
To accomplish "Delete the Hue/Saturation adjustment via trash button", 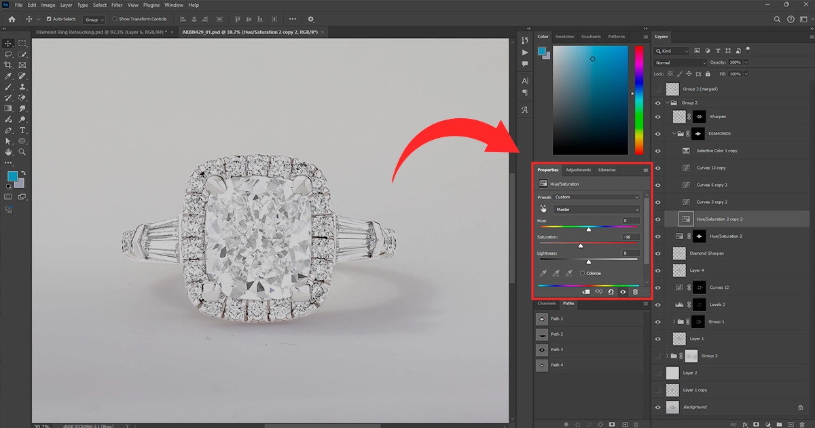I will coord(636,291).
